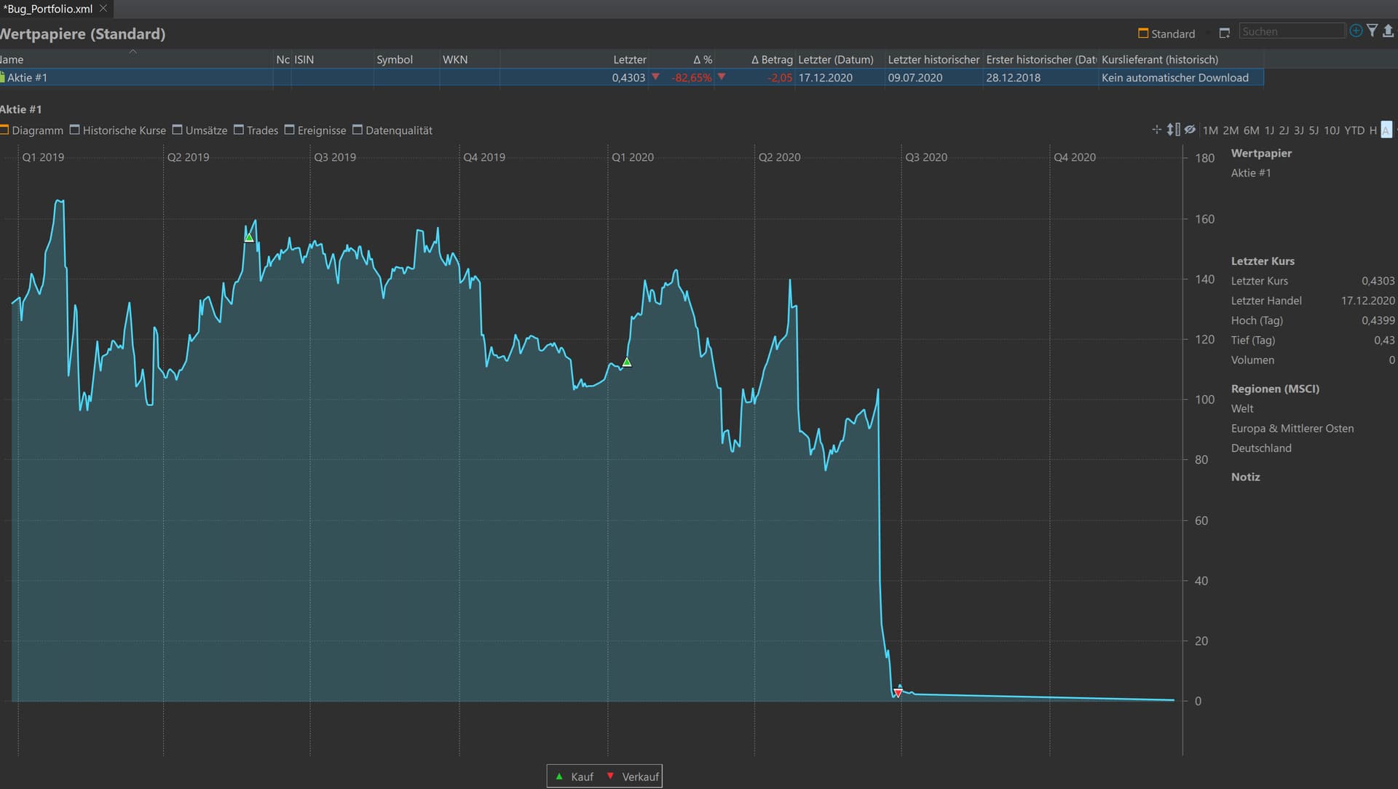Click the add new security plus icon
Image resolution: width=1398 pixels, height=789 pixels.
[x=1356, y=31]
